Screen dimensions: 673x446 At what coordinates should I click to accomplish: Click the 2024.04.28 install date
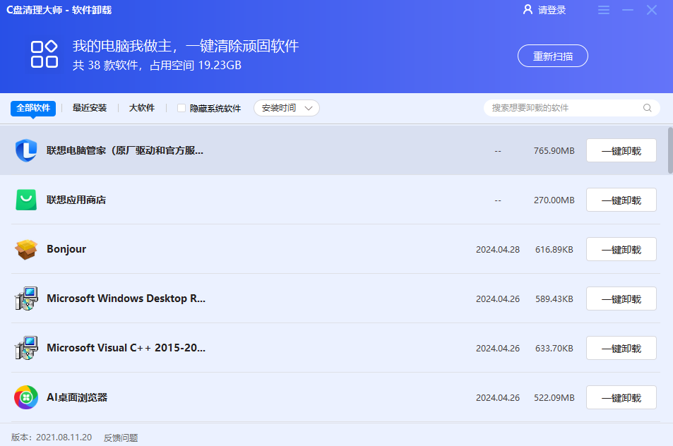point(497,249)
